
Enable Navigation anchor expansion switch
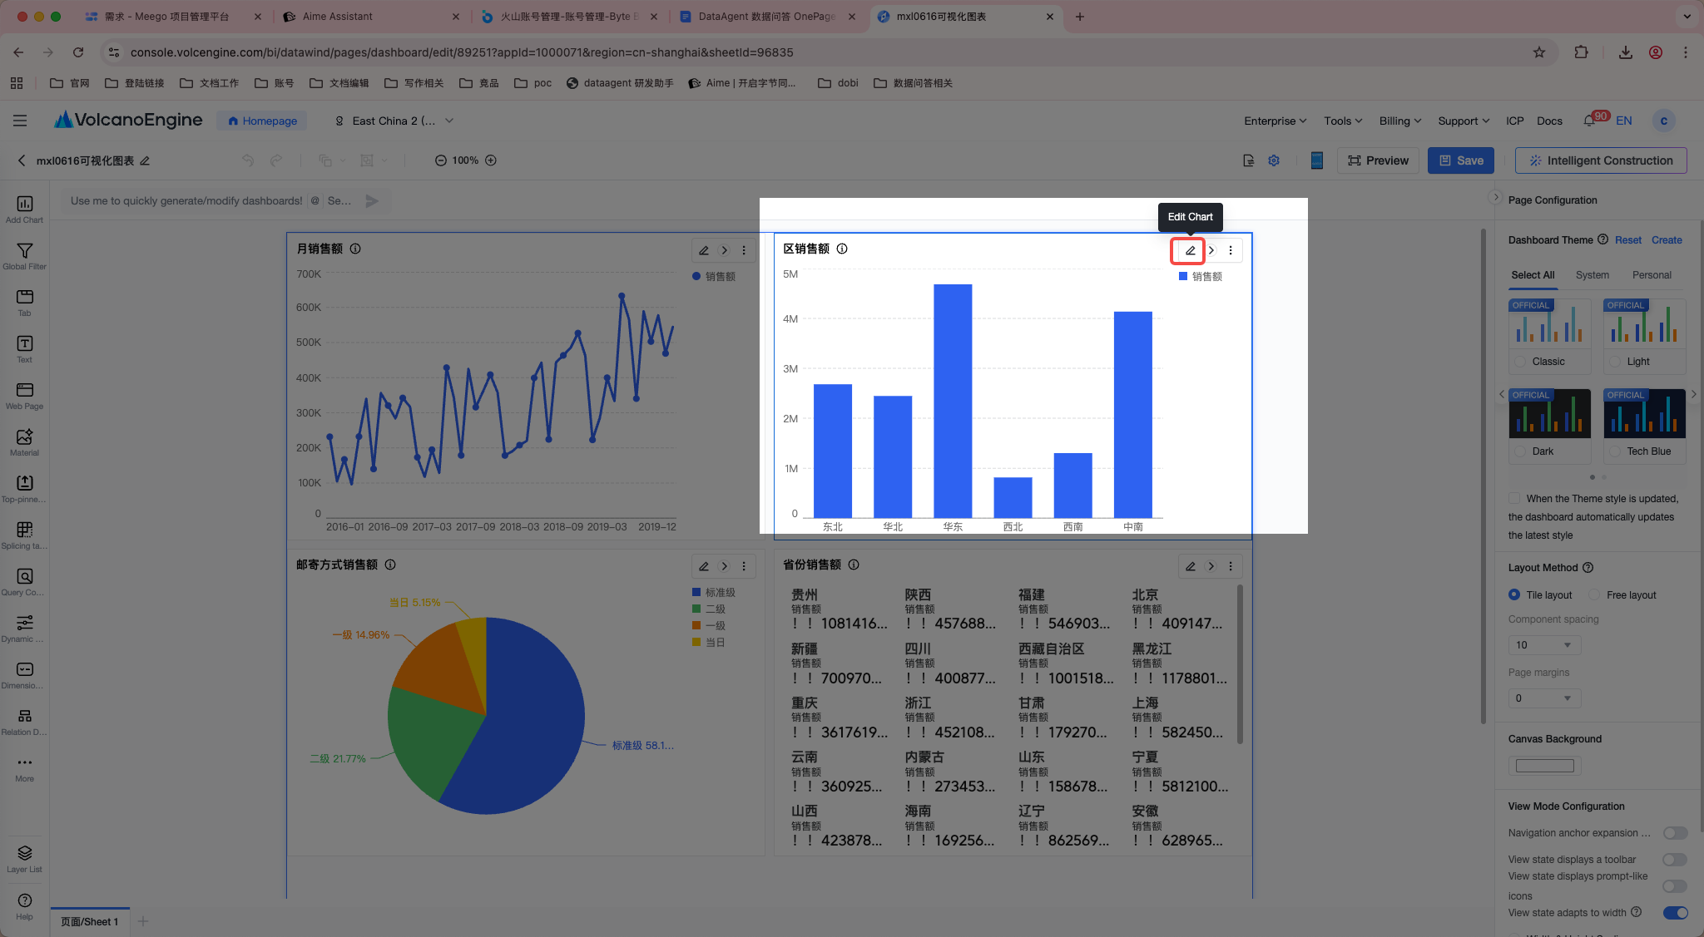click(x=1675, y=833)
